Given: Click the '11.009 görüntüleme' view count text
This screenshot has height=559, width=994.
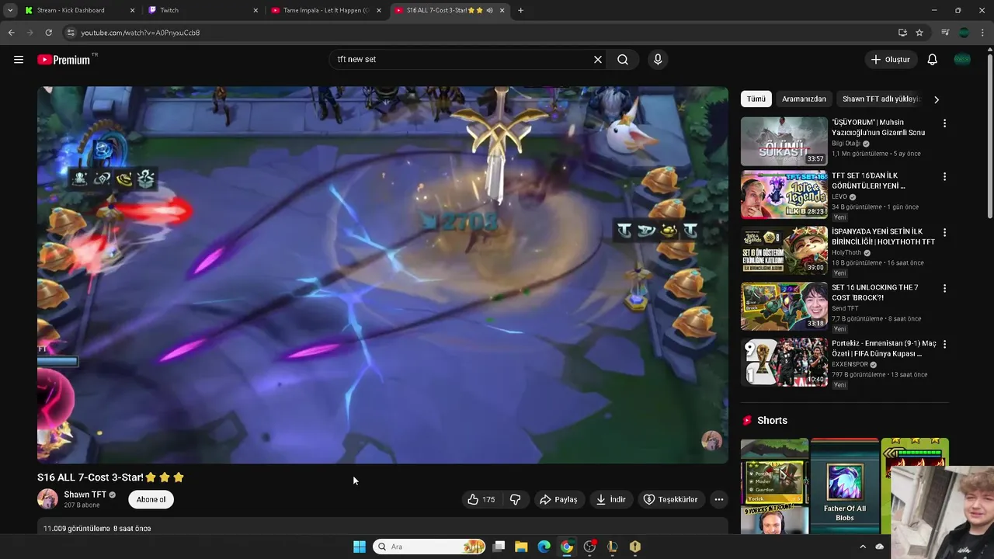Looking at the screenshot, I should [x=77, y=528].
